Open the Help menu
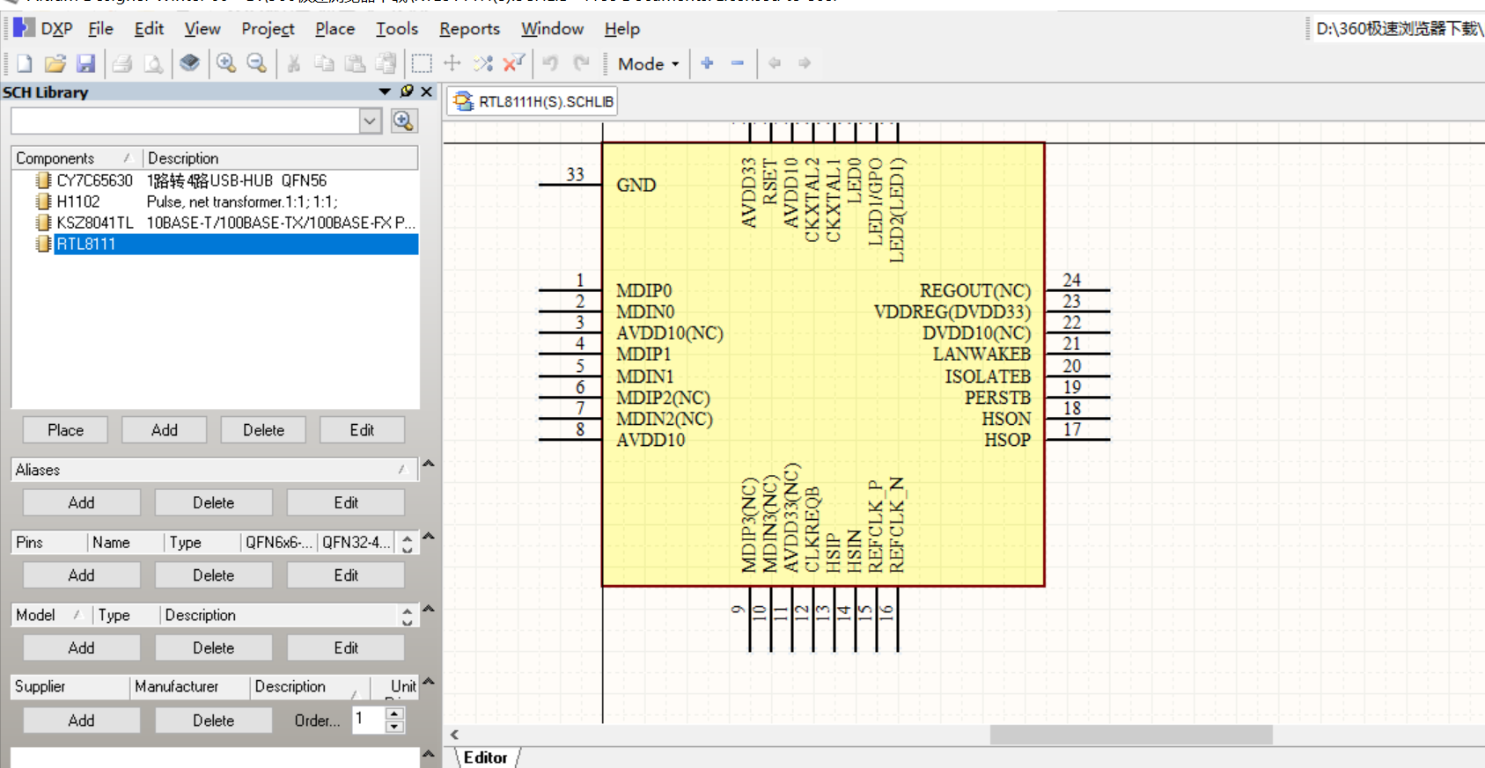Viewport: 1485px width, 768px height. (622, 29)
